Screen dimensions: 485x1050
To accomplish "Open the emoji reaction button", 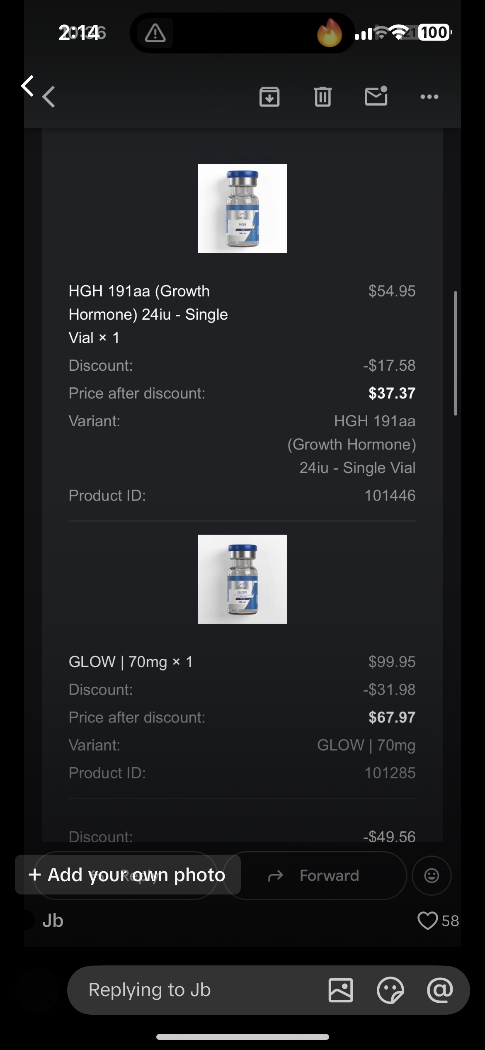I will click(x=432, y=875).
